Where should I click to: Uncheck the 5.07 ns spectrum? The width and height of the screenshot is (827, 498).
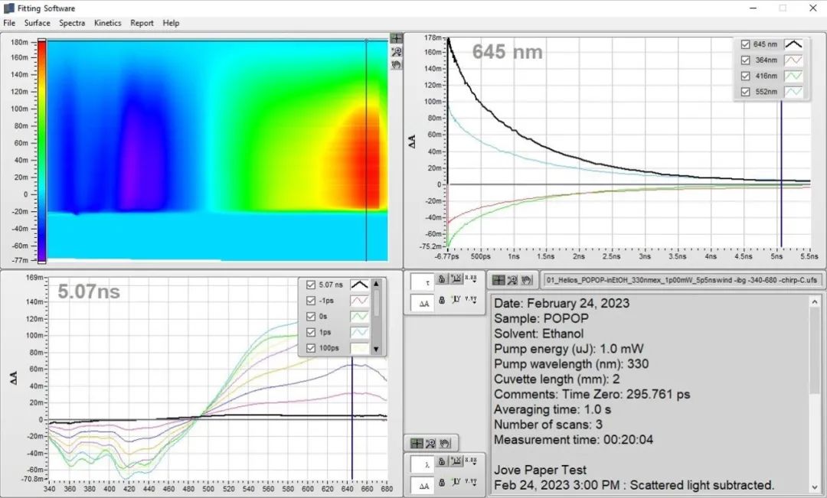point(311,285)
